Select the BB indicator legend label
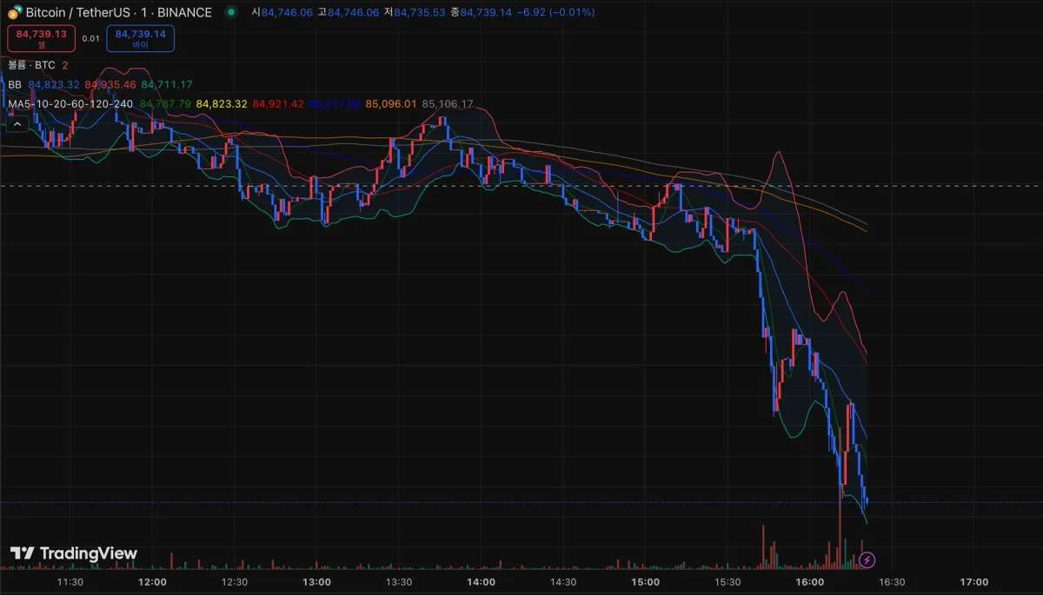This screenshot has width=1043, height=595. coord(15,84)
